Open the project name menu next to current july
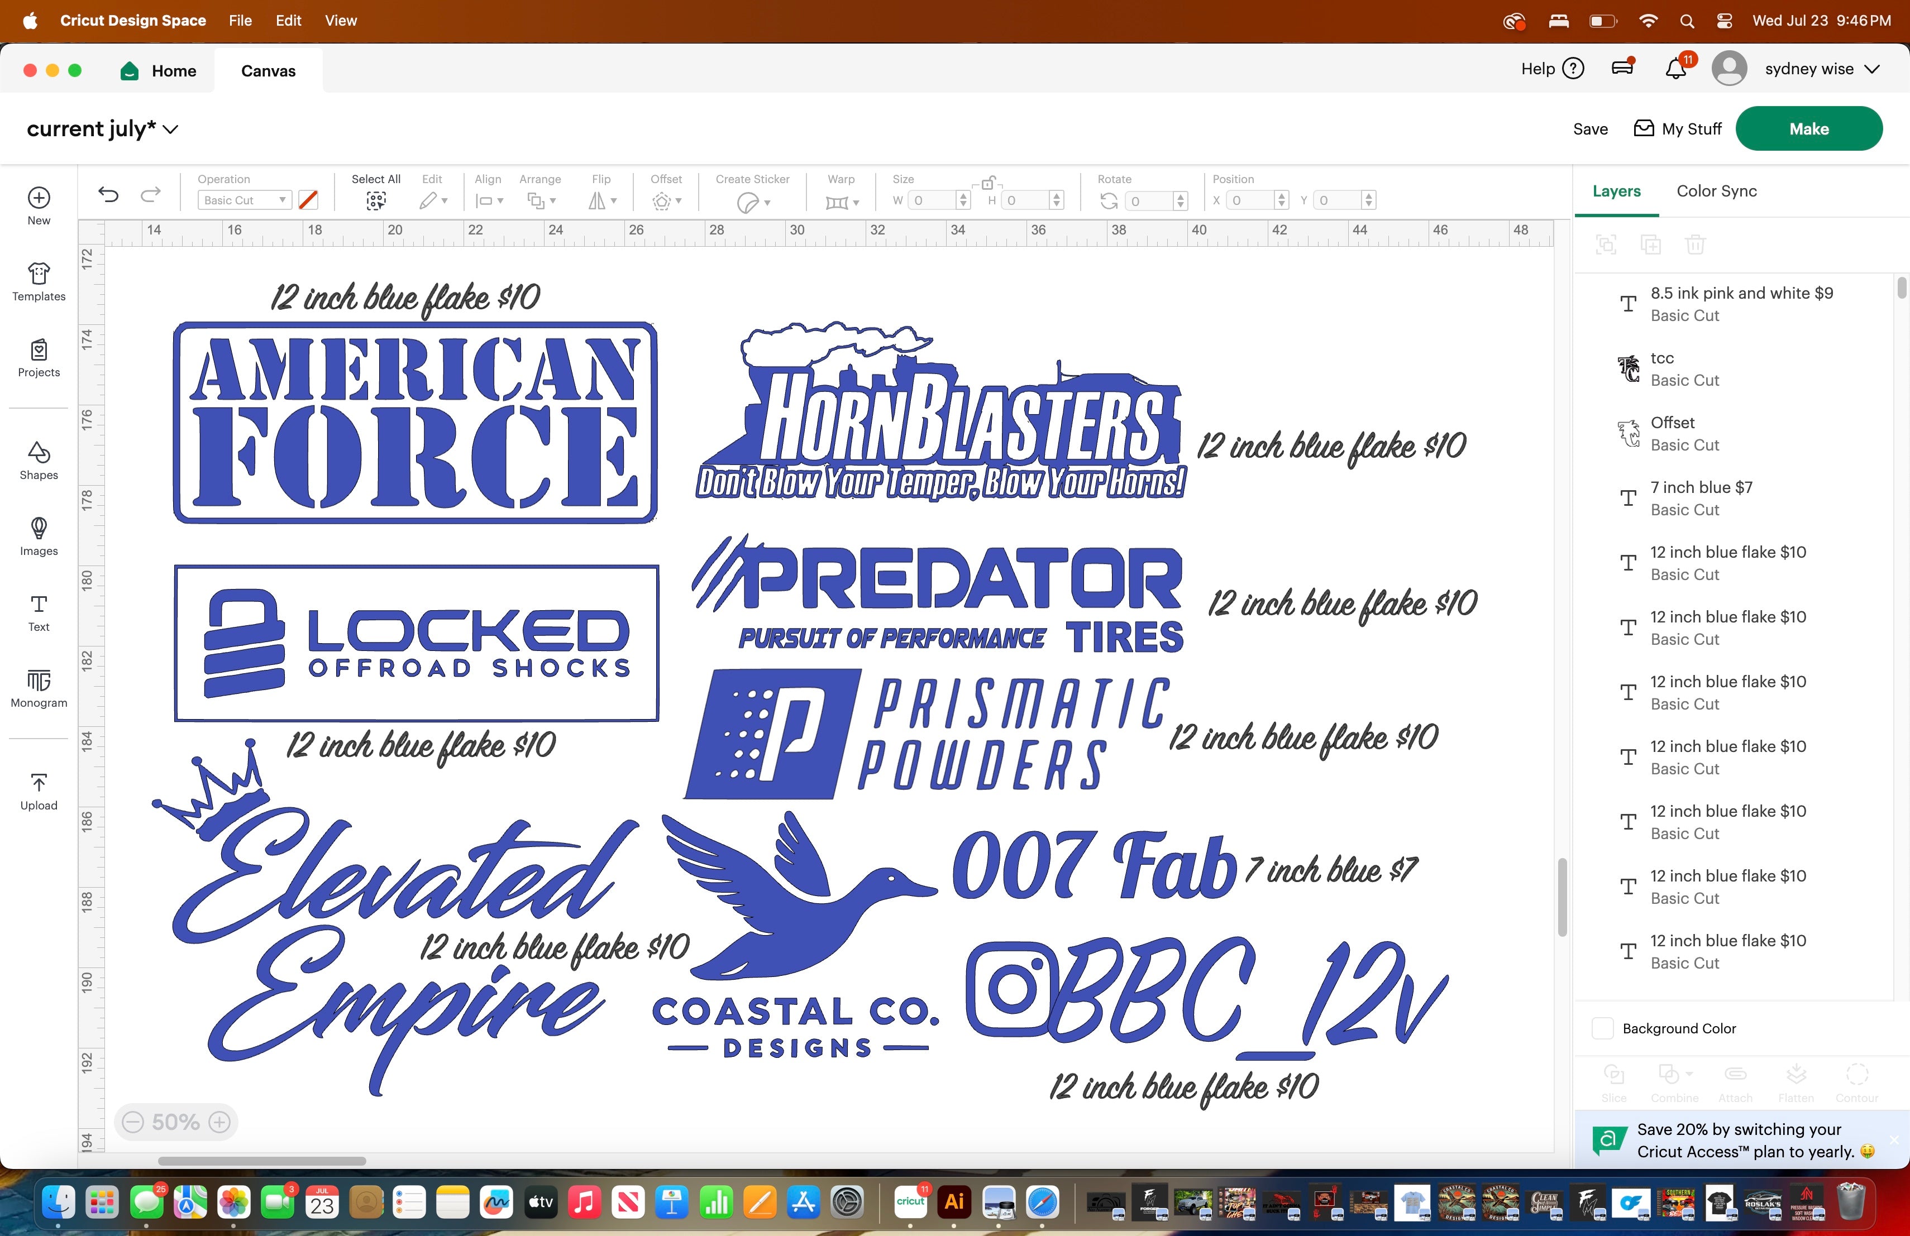Image resolution: width=1910 pixels, height=1236 pixels. [170, 129]
